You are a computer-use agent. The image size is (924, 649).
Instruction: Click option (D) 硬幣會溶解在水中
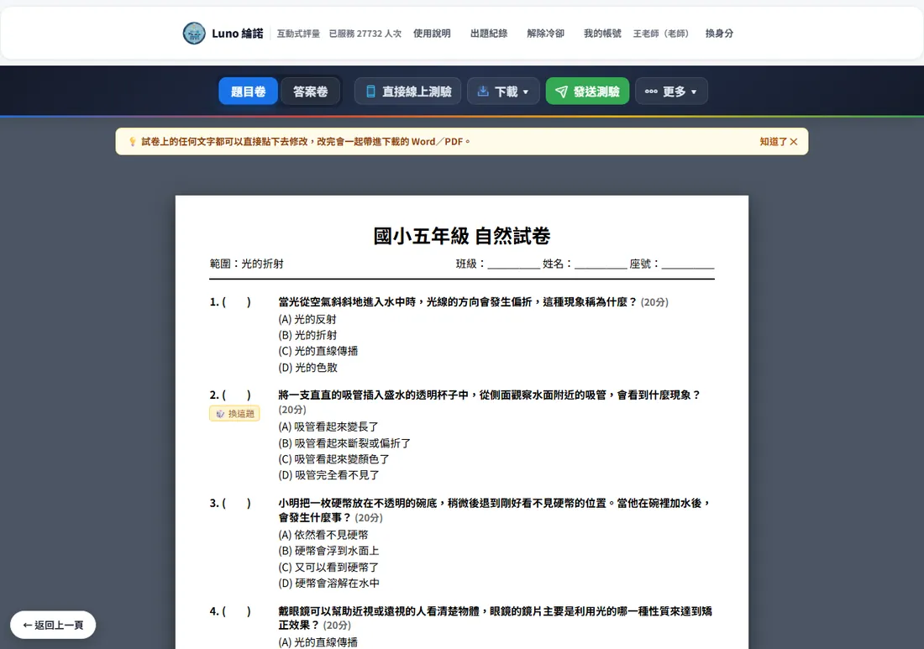point(328,583)
